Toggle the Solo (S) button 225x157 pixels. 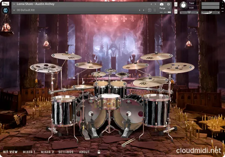click(x=175, y=4)
